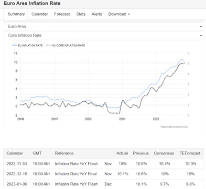Select the 9.8% TEForecast value
Viewport: 206px width, 189px height.
tap(191, 184)
